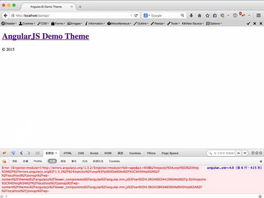Screen dimensions: 264x198
Task: Click the magnifier icon in the Google search box
Action: point(182,16)
